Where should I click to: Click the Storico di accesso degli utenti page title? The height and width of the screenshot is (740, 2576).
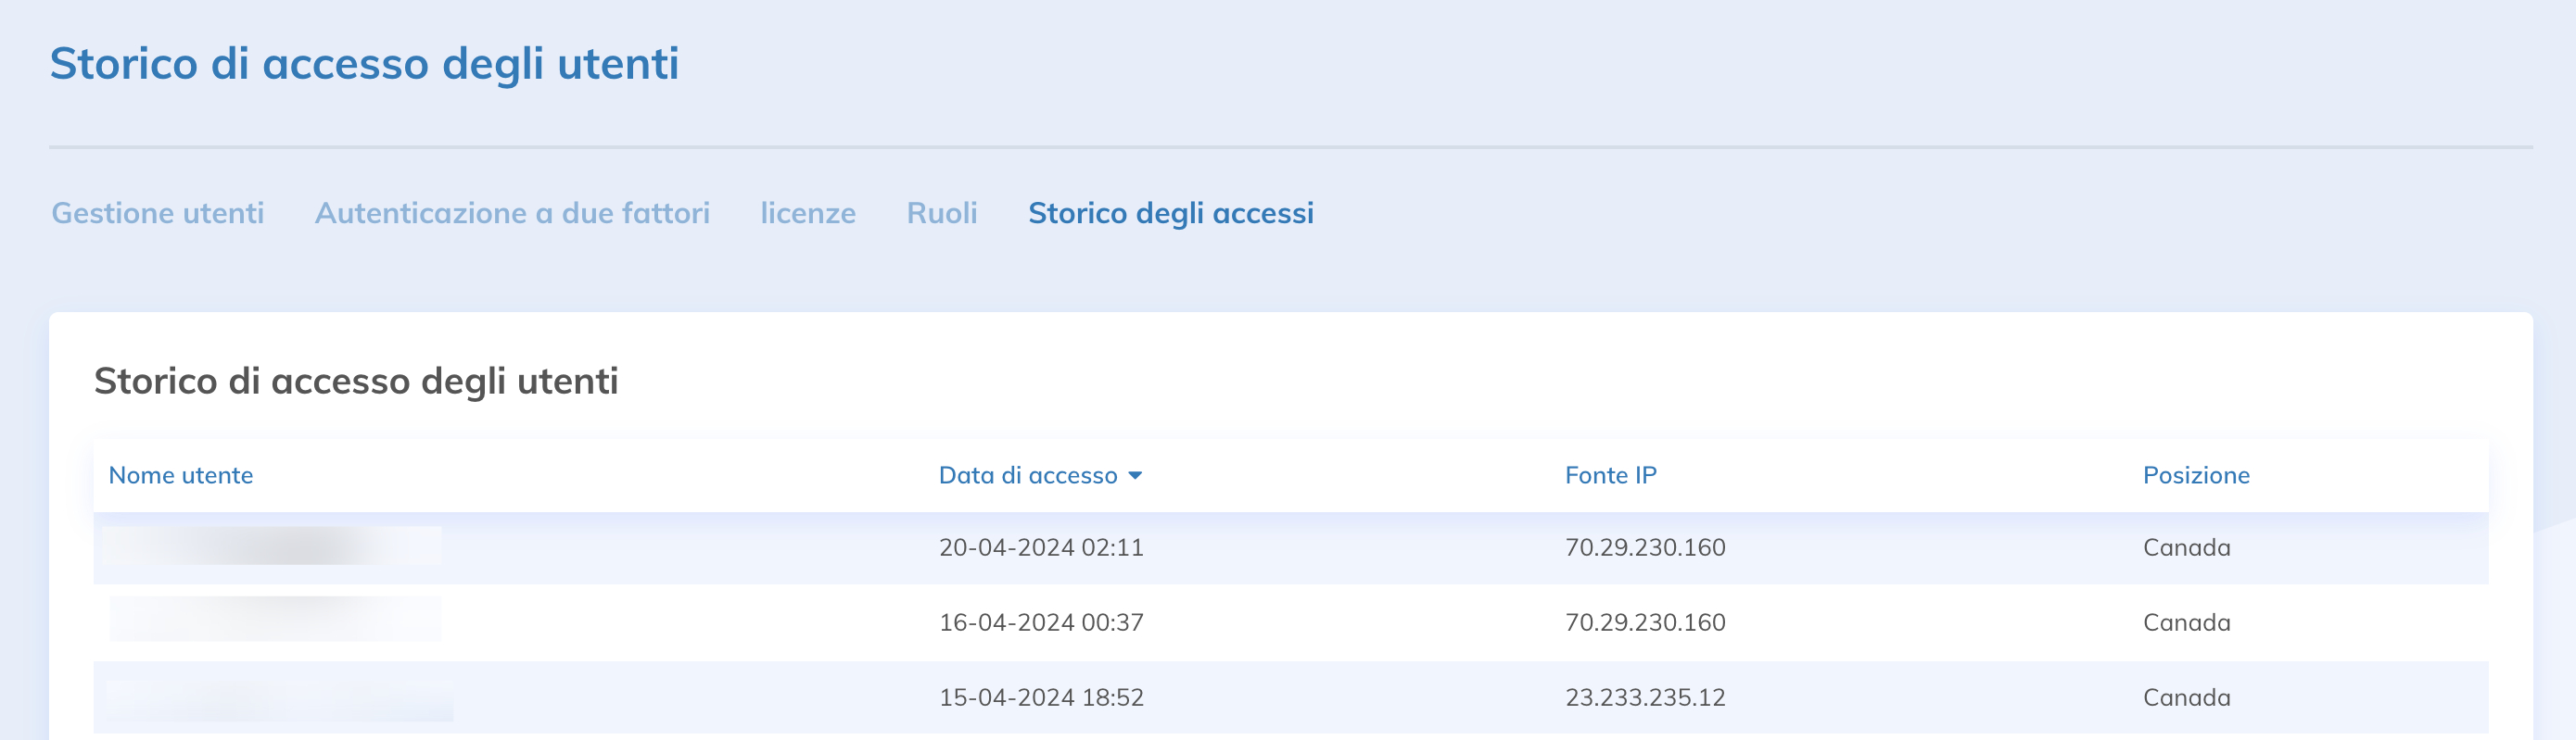pos(366,65)
